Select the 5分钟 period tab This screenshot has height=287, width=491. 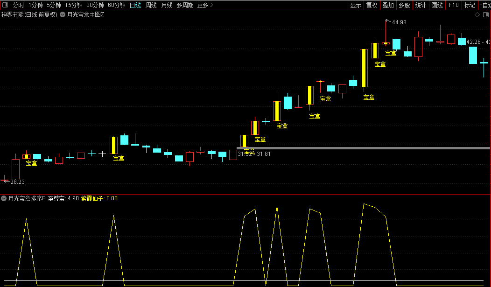[54, 5]
